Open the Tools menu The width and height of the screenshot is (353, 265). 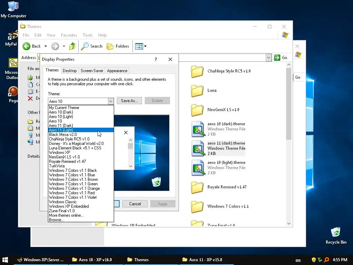[x=88, y=35]
